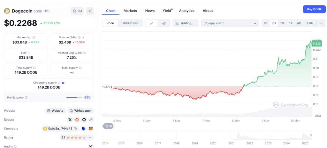
Task: Switch to candlestick chart view
Action: 164,23
